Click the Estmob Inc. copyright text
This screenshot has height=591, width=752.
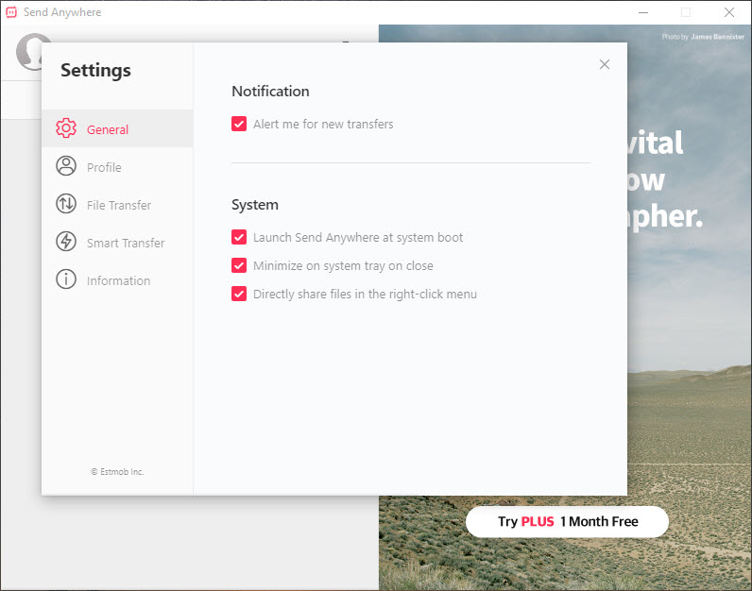117,472
